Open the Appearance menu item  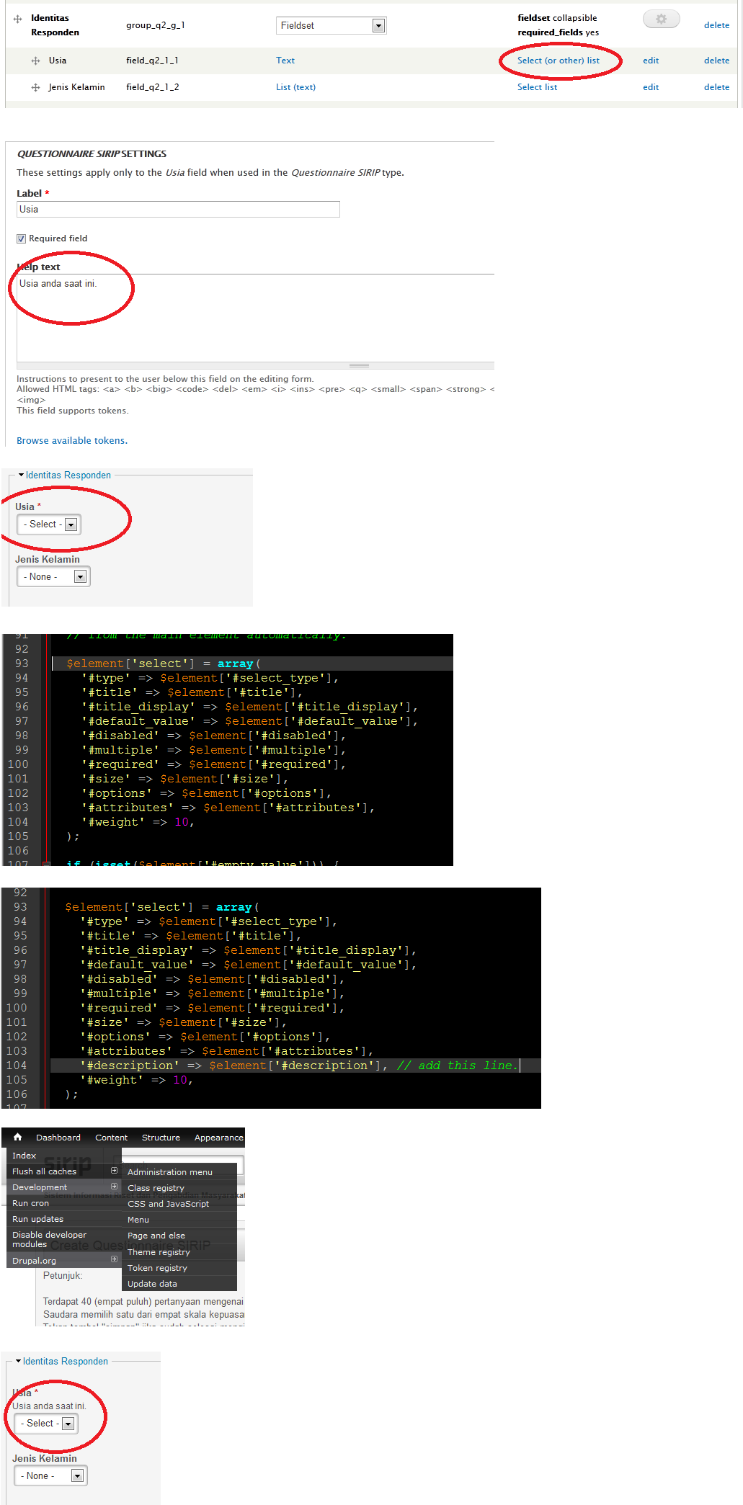click(x=219, y=1138)
